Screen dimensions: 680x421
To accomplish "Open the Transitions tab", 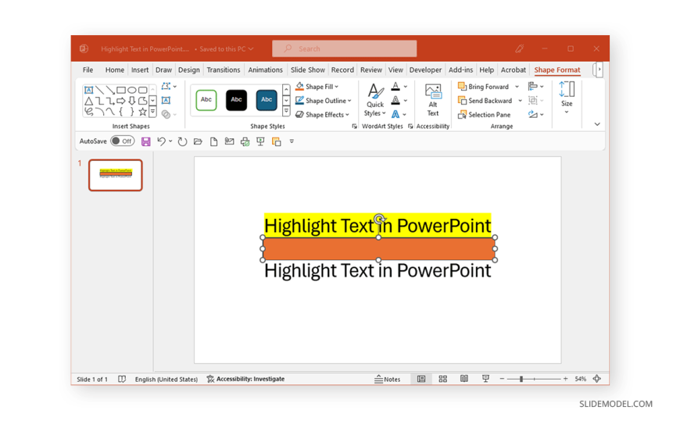I will pos(224,70).
